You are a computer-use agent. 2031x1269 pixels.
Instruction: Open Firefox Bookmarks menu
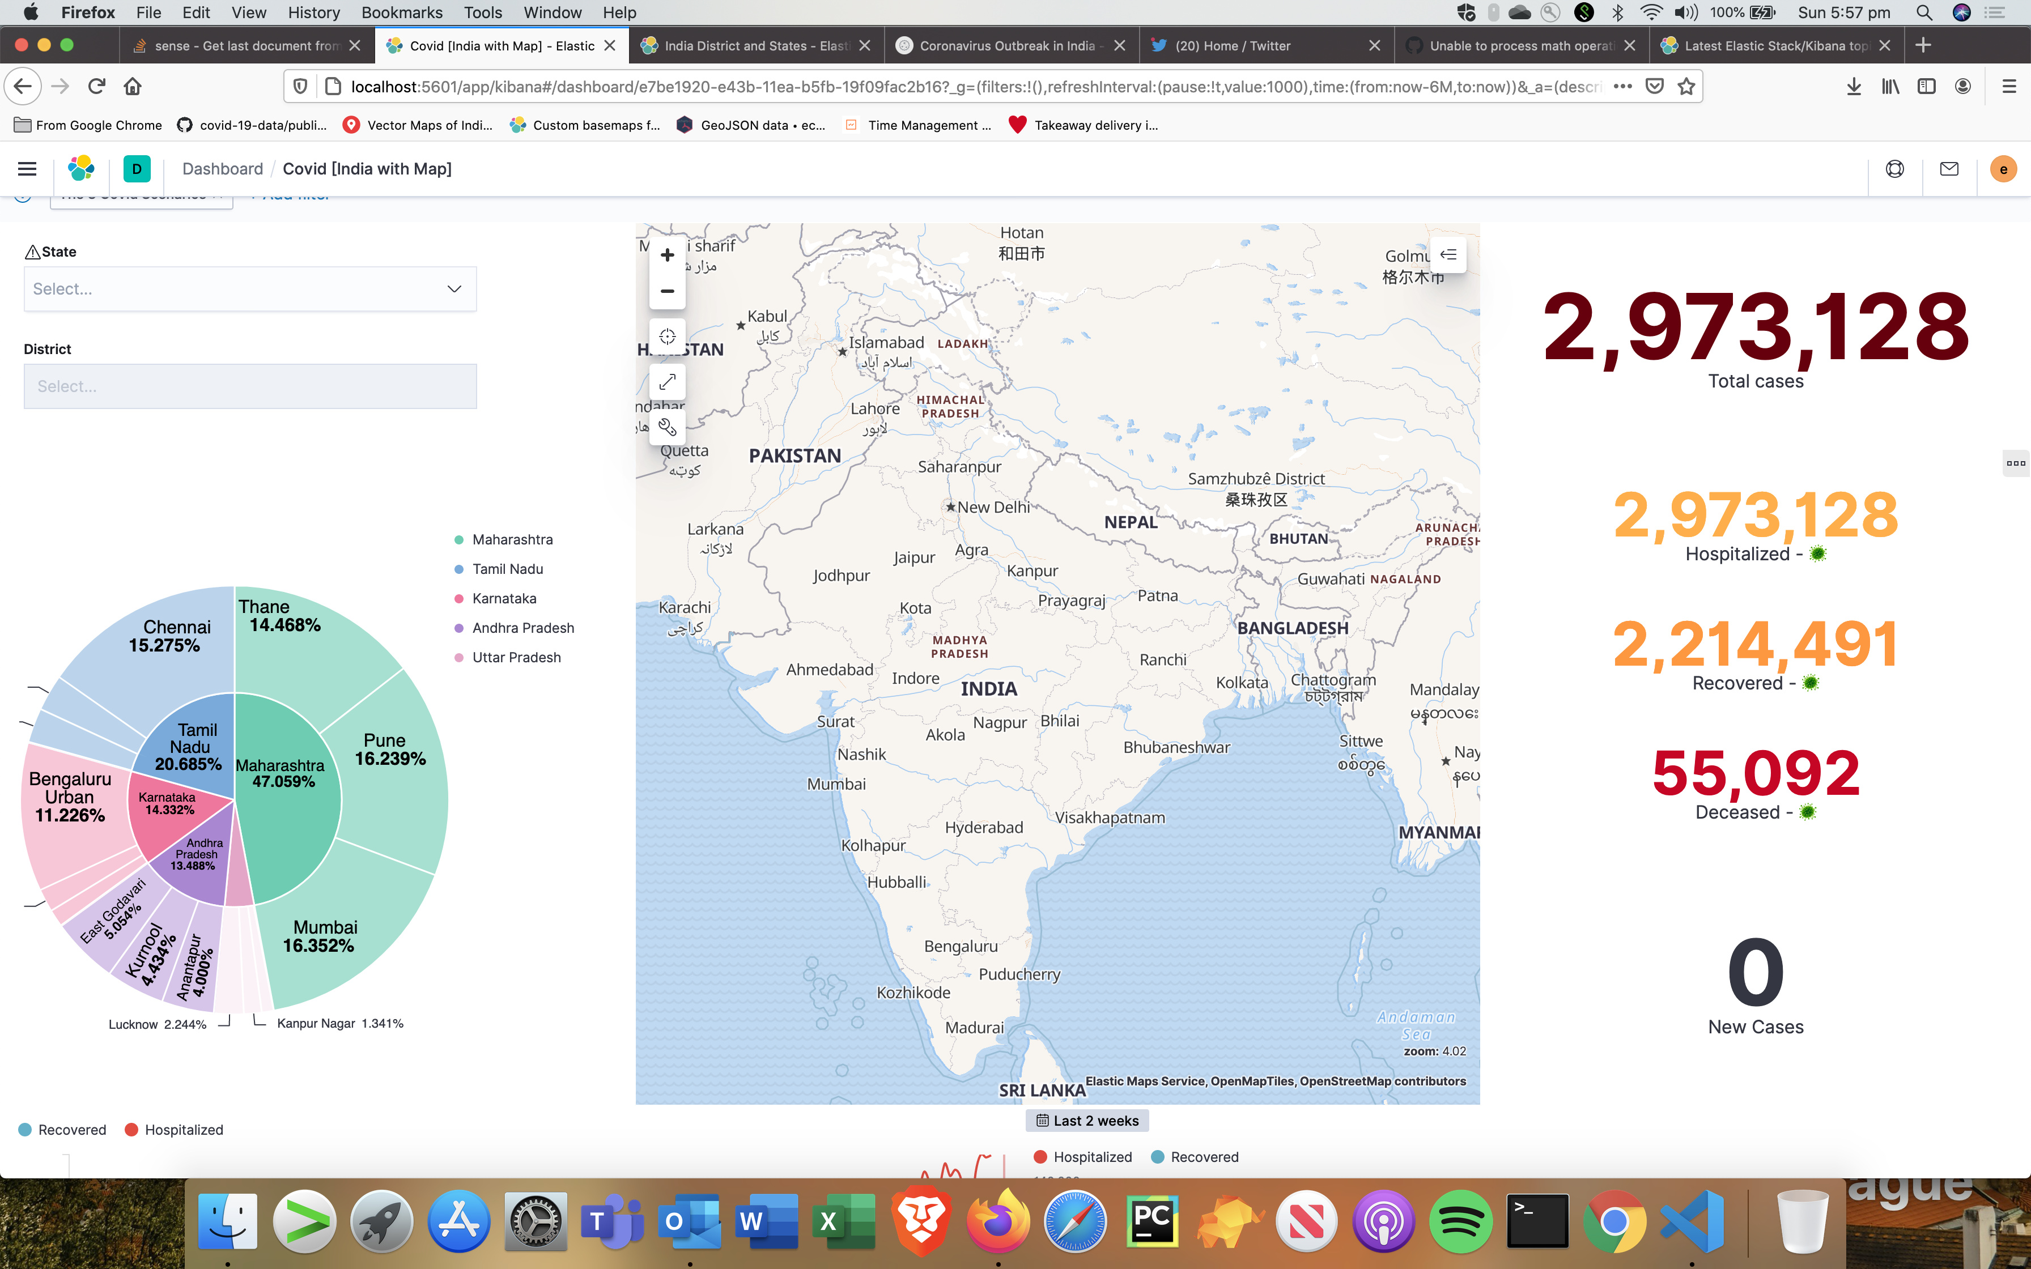click(x=401, y=12)
